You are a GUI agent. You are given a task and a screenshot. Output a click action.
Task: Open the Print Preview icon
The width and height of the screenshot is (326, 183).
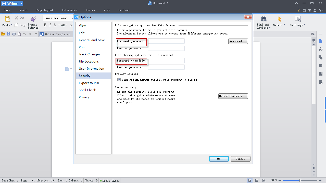point(19,34)
